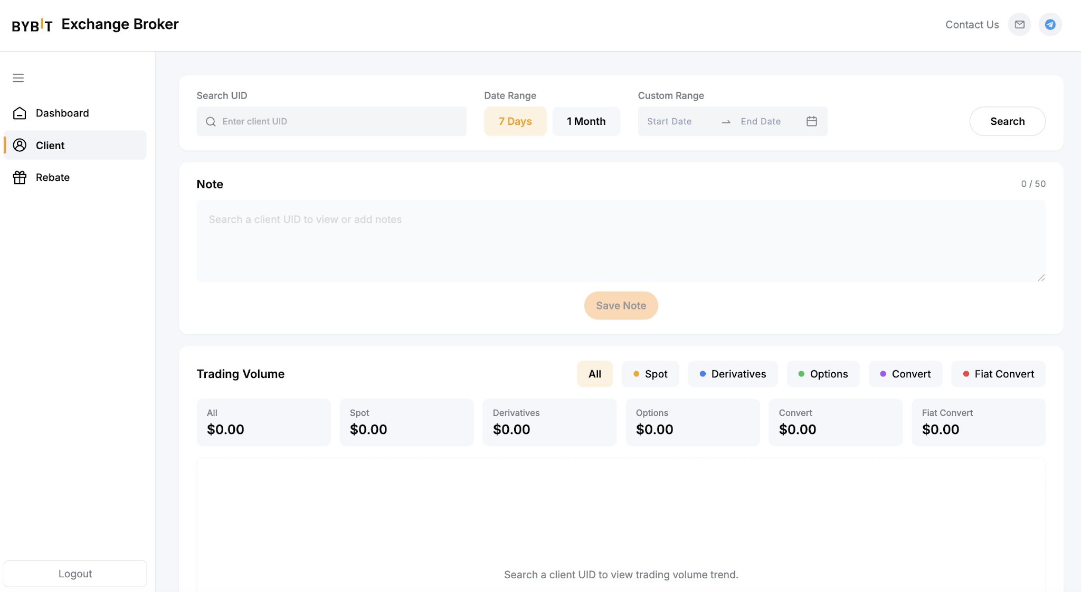The width and height of the screenshot is (1081, 592).
Task: Click the Rebate gift icon
Action: point(20,178)
